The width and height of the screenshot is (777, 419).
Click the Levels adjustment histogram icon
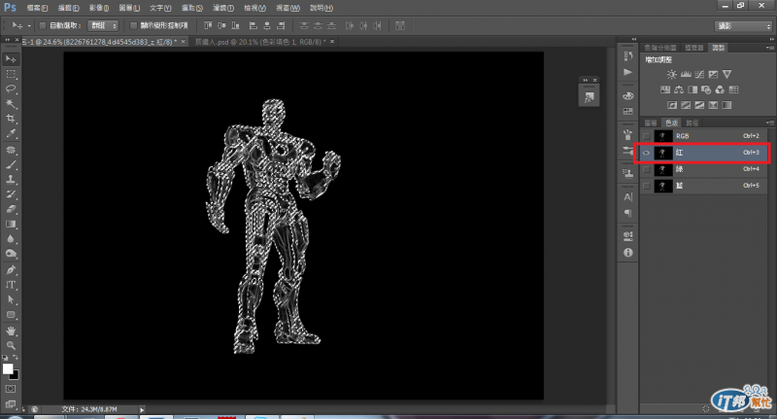[x=687, y=74]
